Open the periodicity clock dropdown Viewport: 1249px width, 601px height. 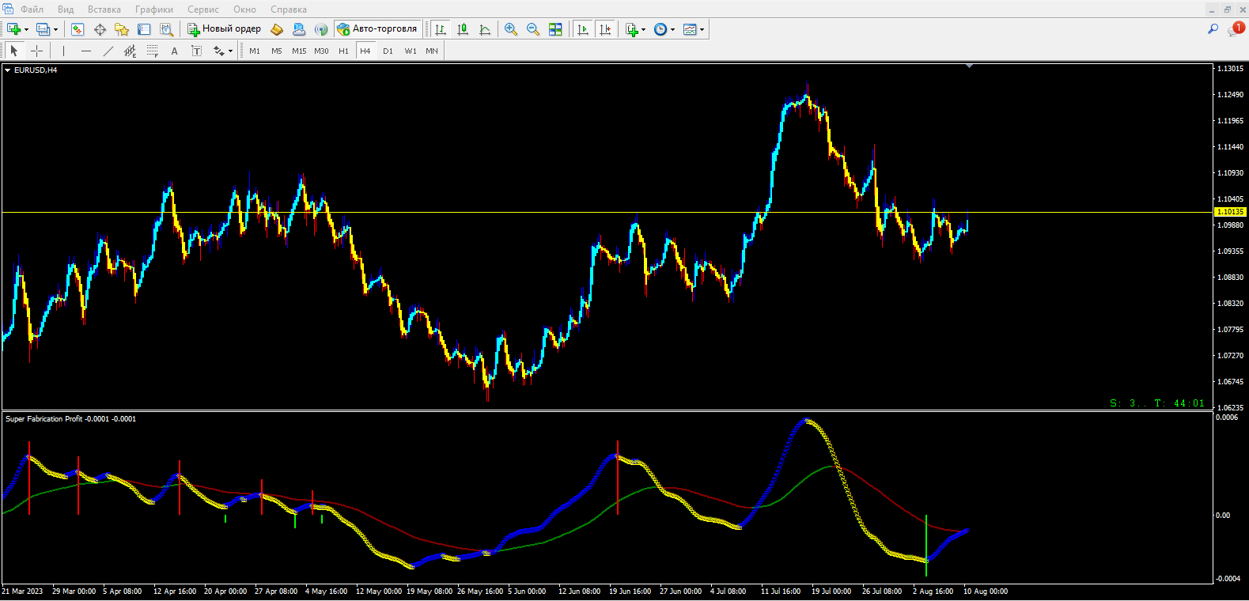pyautogui.click(x=672, y=29)
